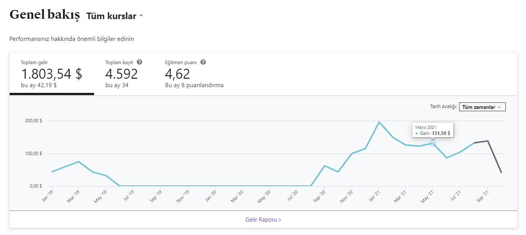The width and height of the screenshot is (526, 235).
Task: Open the Tüm zamanlar date range dropdown
Action: pos(482,107)
